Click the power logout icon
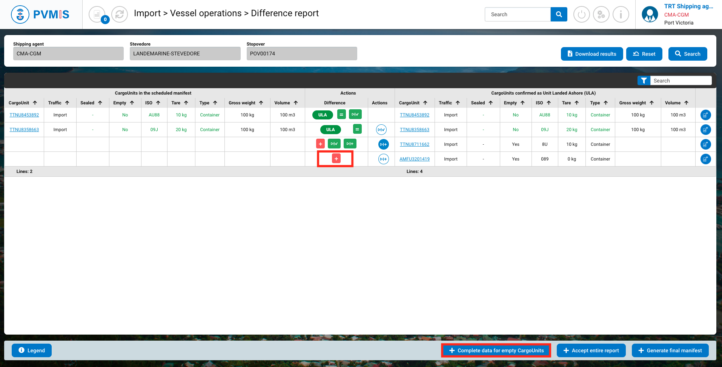The image size is (722, 367). (581, 15)
